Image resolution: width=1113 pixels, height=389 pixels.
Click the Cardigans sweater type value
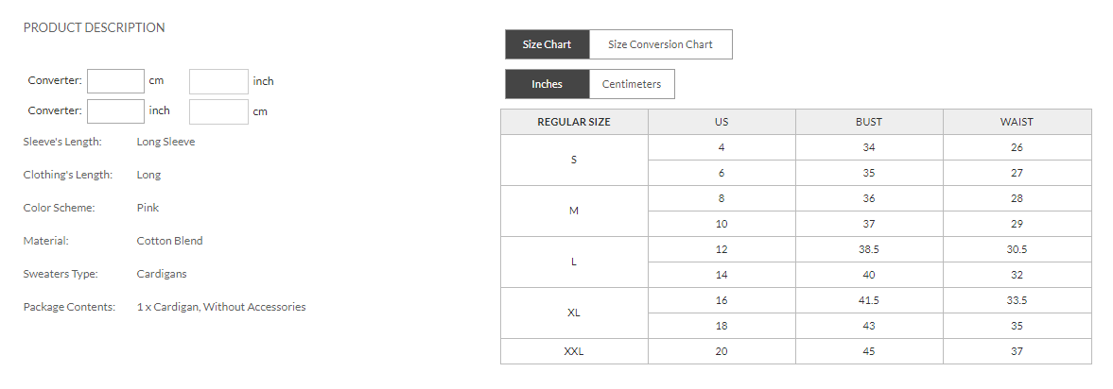pos(162,274)
